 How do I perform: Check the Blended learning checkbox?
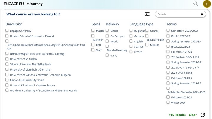pos(107,46)
